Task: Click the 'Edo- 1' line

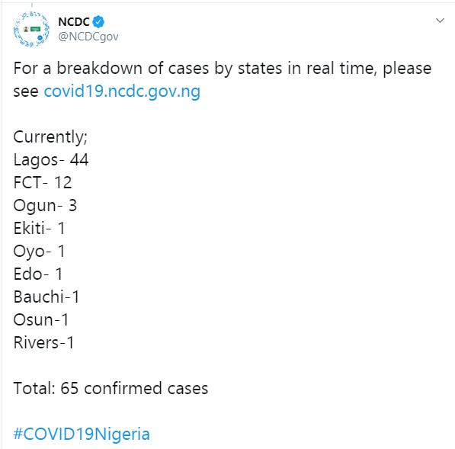Action: tap(37, 274)
